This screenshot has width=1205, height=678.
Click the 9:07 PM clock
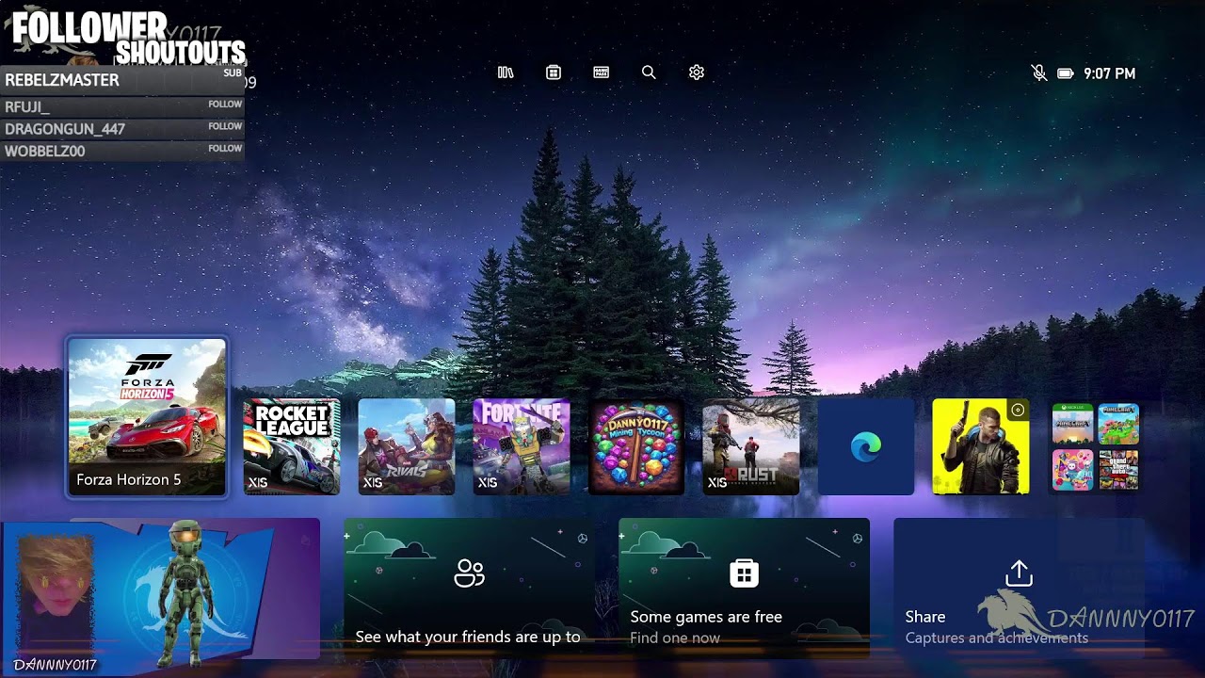(1109, 73)
